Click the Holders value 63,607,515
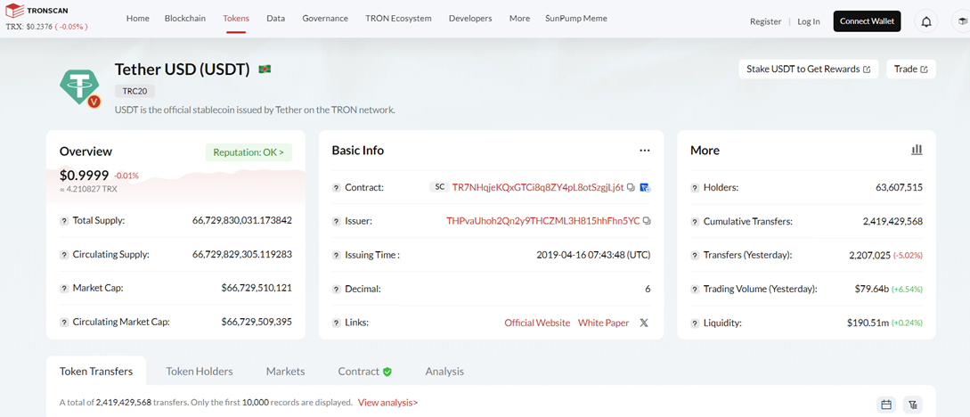 (898, 187)
